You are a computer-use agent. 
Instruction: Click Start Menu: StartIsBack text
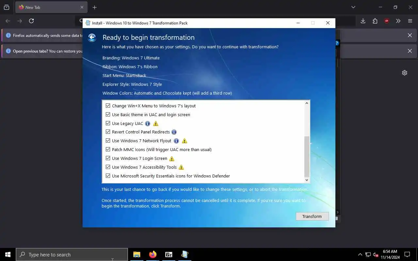click(124, 75)
